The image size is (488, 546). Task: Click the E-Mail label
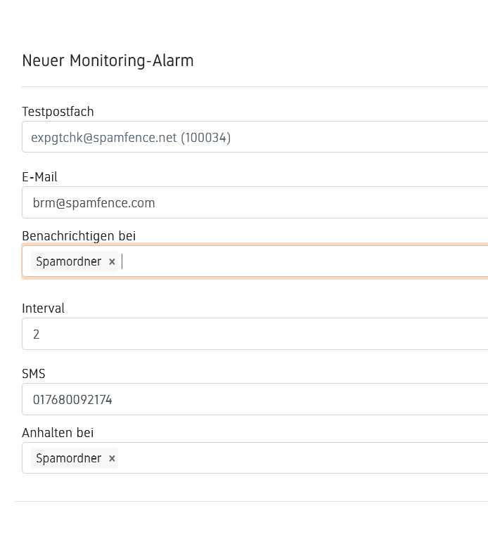pyautogui.click(x=39, y=177)
